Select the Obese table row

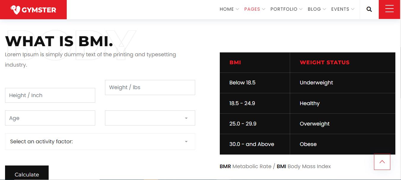(x=308, y=144)
